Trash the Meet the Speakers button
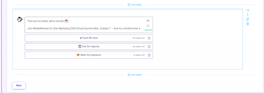The width and height of the screenshot is (264, 93). click(x=149, y=55)
